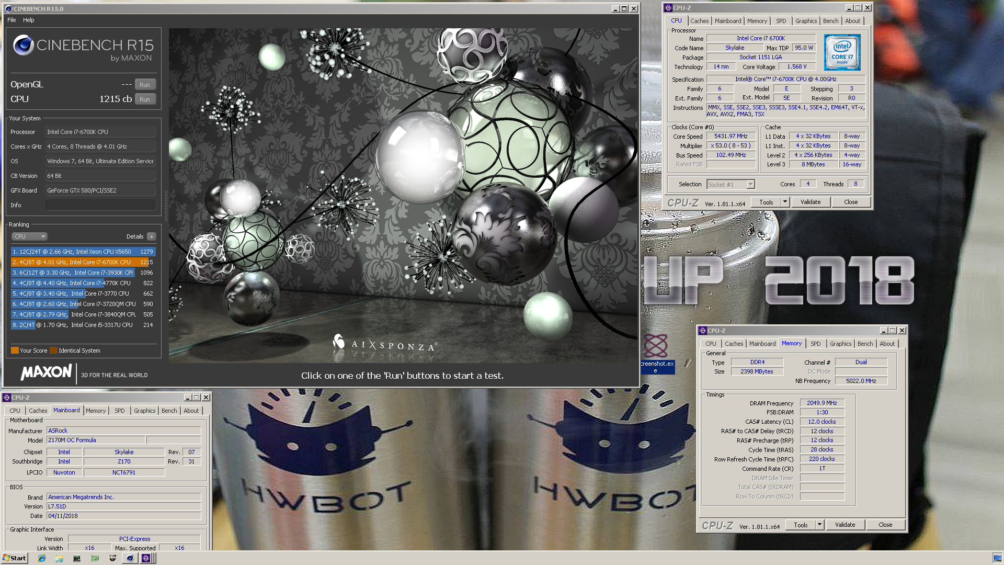Click the CPU-Z title icon in CPU tab window
Viewport: 1004px width, 565px height.
(x=668, y=8)
